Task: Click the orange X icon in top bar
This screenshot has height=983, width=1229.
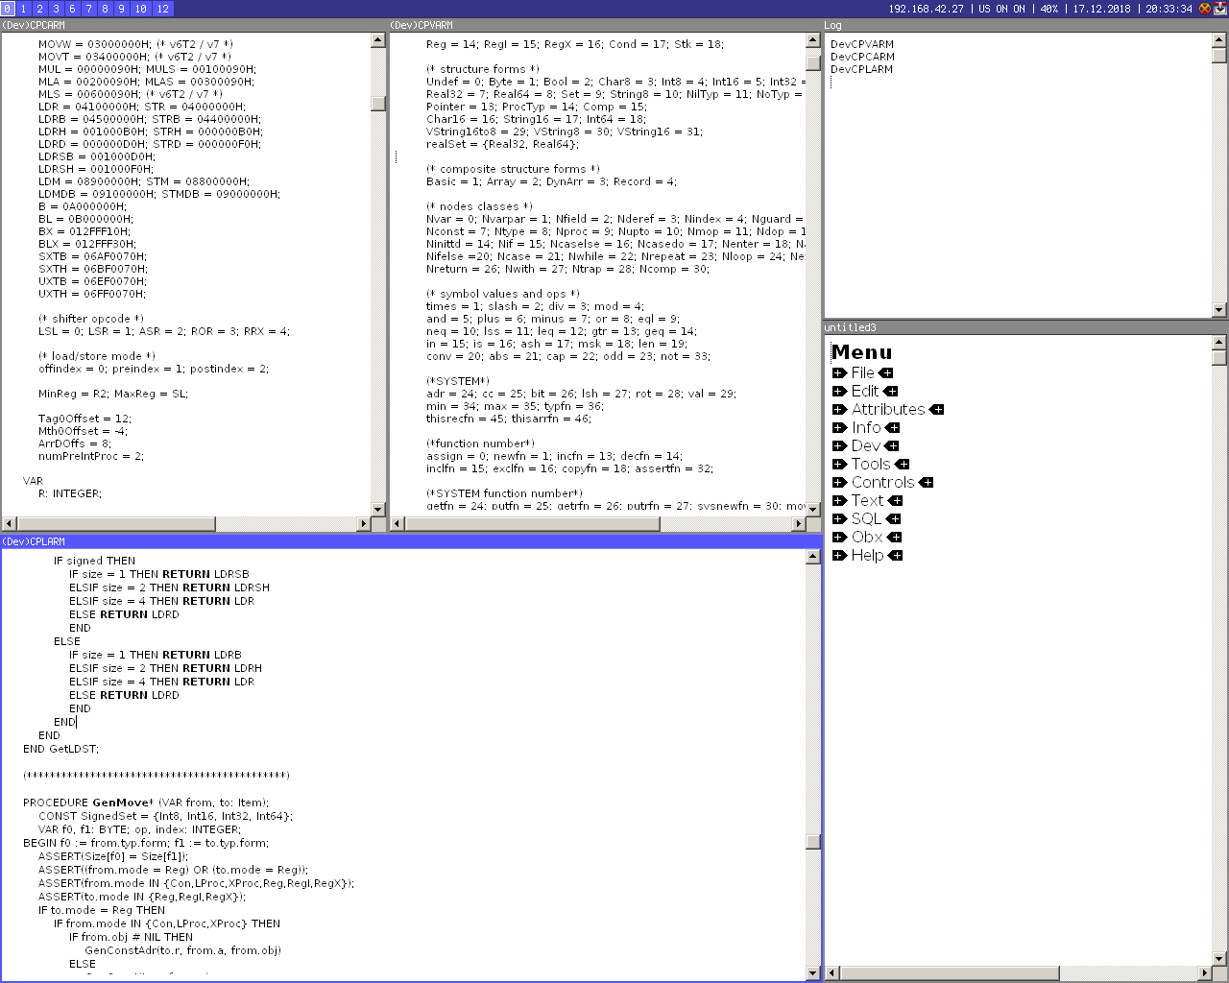Action: click(1205, 9)
